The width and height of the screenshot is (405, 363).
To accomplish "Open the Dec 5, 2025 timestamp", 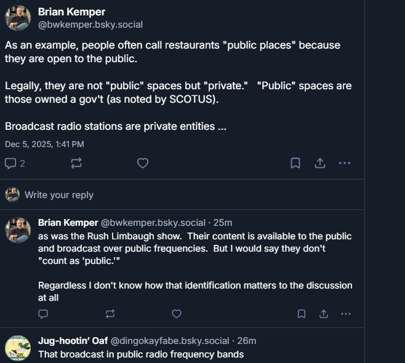I will [44, 144].
